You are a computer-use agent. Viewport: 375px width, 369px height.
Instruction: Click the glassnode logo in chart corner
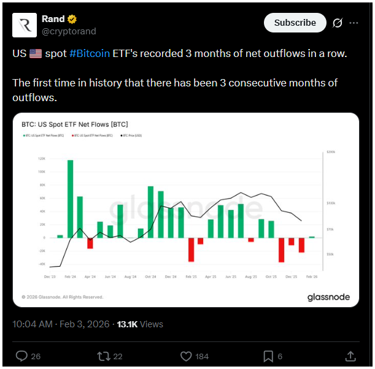coord(328,297)
